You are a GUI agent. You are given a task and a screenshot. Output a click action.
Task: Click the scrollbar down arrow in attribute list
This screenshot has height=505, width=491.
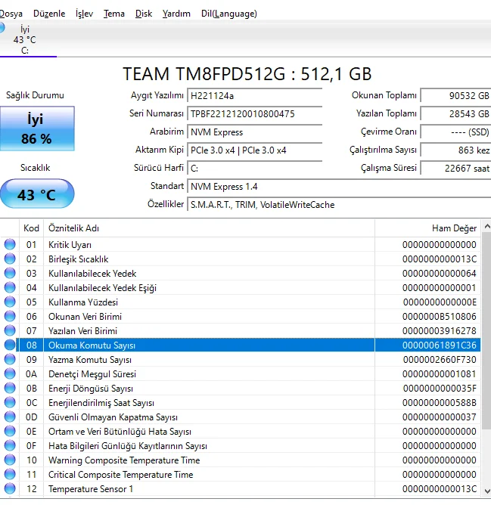486,491
